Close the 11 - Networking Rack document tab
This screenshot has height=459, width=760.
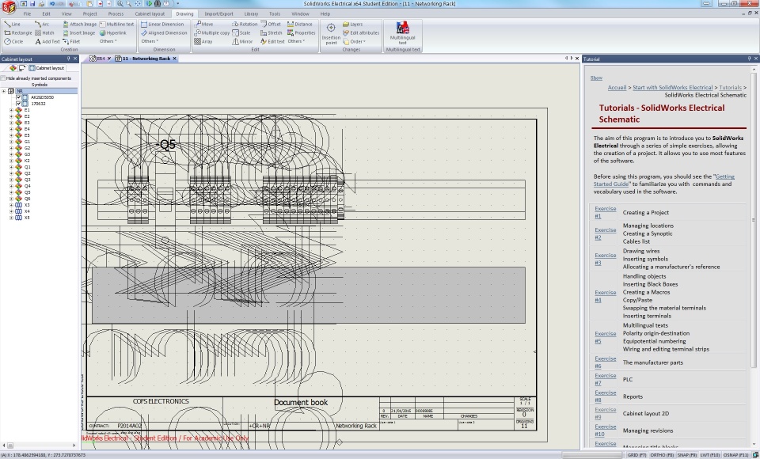[x=175, y=59]
